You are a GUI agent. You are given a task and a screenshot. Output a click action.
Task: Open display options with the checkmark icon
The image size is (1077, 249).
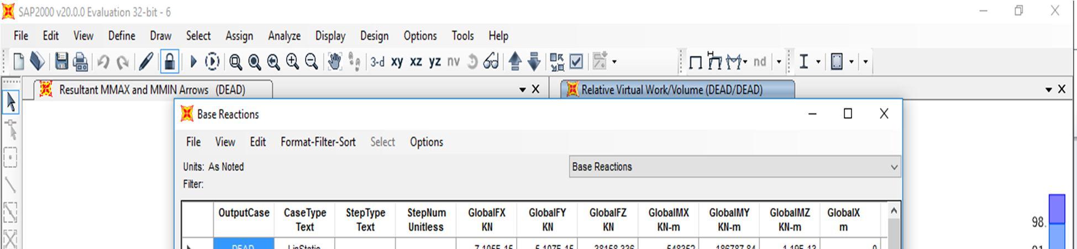pos(576,61)
